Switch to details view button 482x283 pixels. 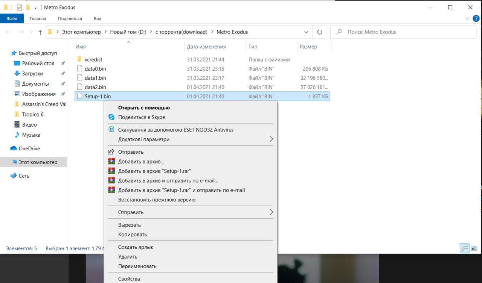(465, 248)
